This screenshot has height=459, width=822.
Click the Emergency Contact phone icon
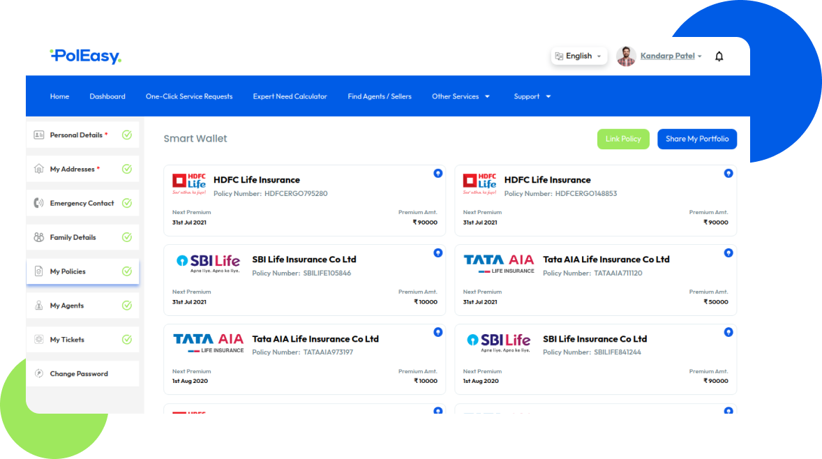pos(39,203)
